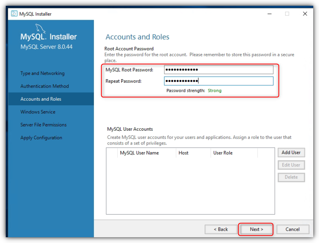319x243 pixels.
Task: Open the Windows Service step
Action: (38, 112)
